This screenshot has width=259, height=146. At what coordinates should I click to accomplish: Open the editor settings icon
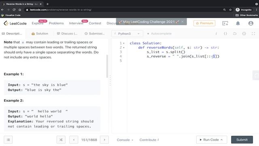pos(244,34)
